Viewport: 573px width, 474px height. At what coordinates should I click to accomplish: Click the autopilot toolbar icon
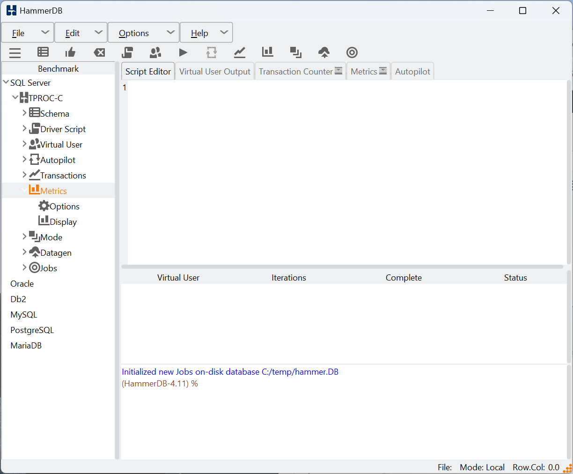(x=212, y=52)
